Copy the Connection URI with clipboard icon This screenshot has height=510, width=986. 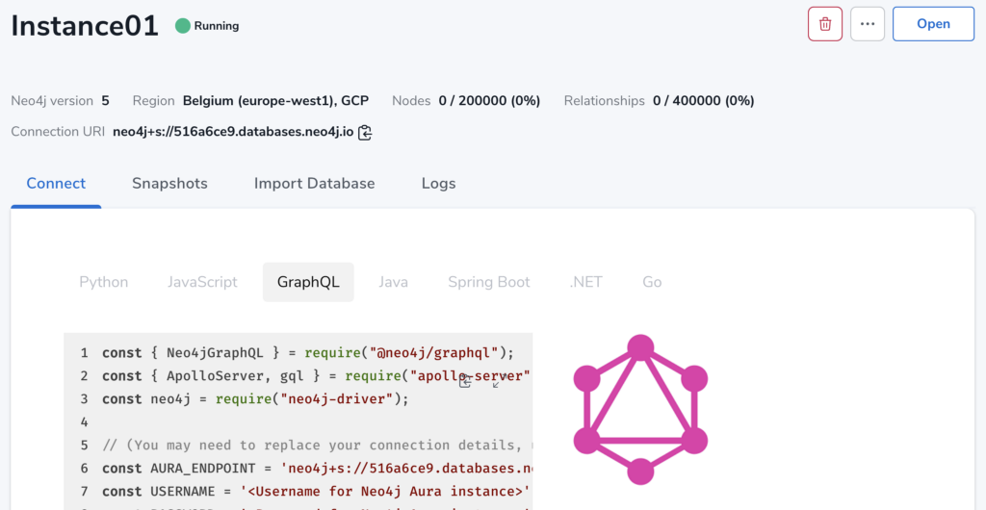(365, 133)
